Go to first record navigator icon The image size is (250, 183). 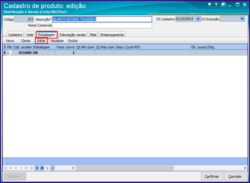[6, 168]
